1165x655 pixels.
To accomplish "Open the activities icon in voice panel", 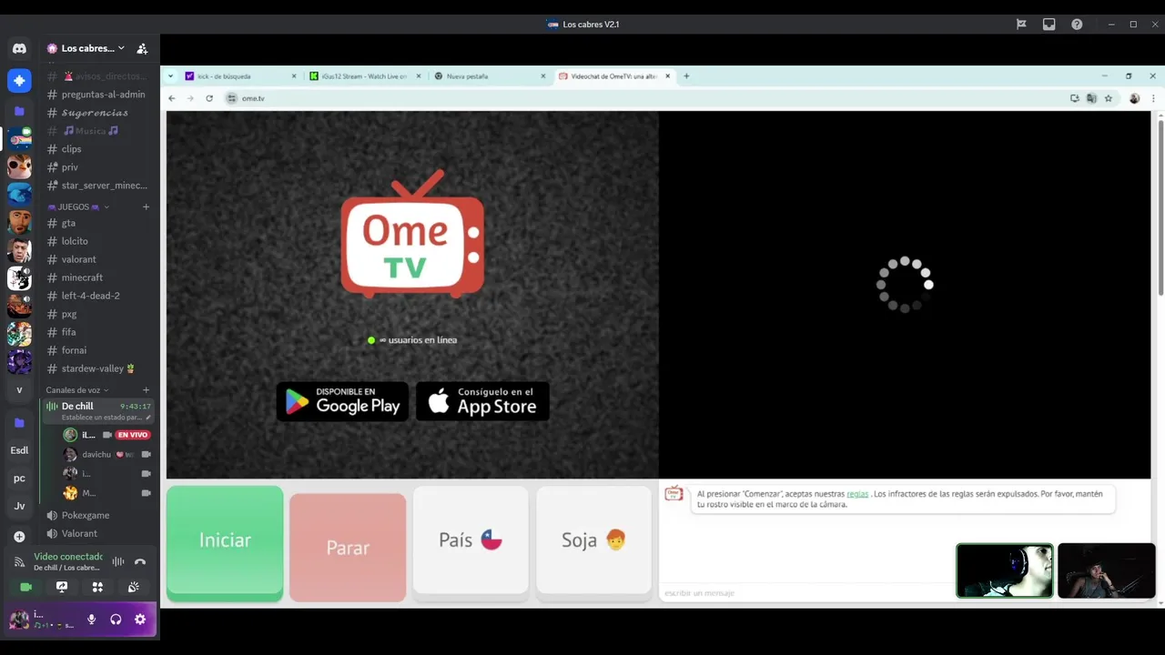I will point(97,587).
